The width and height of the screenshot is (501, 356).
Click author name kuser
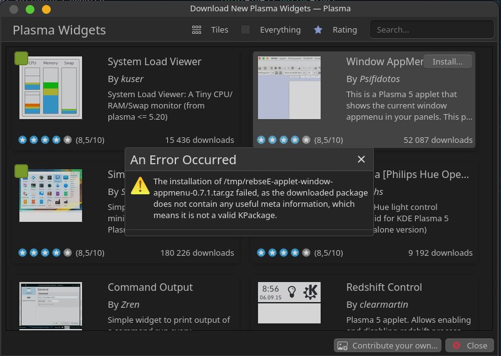(x=132, y=79)
